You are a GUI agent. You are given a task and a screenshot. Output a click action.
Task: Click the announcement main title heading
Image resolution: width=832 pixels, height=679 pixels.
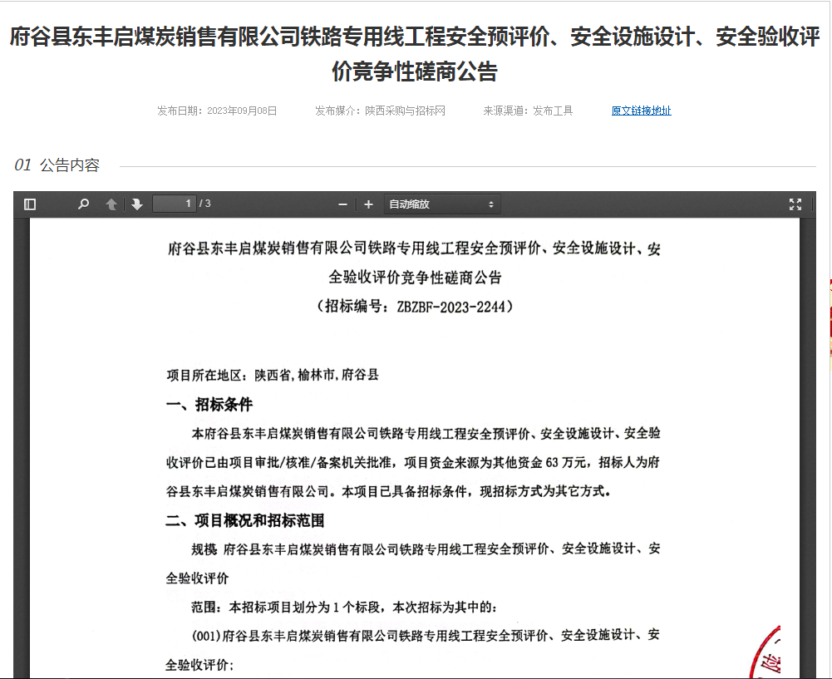pyautogui.click(x=415, y=53)
